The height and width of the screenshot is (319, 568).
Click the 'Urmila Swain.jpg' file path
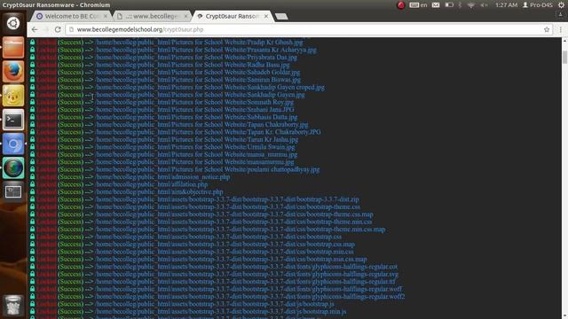[x=195, y=147]
